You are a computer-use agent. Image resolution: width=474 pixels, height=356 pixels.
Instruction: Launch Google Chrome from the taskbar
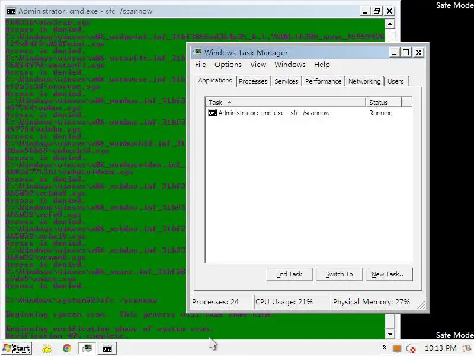(x=67, y=348)
